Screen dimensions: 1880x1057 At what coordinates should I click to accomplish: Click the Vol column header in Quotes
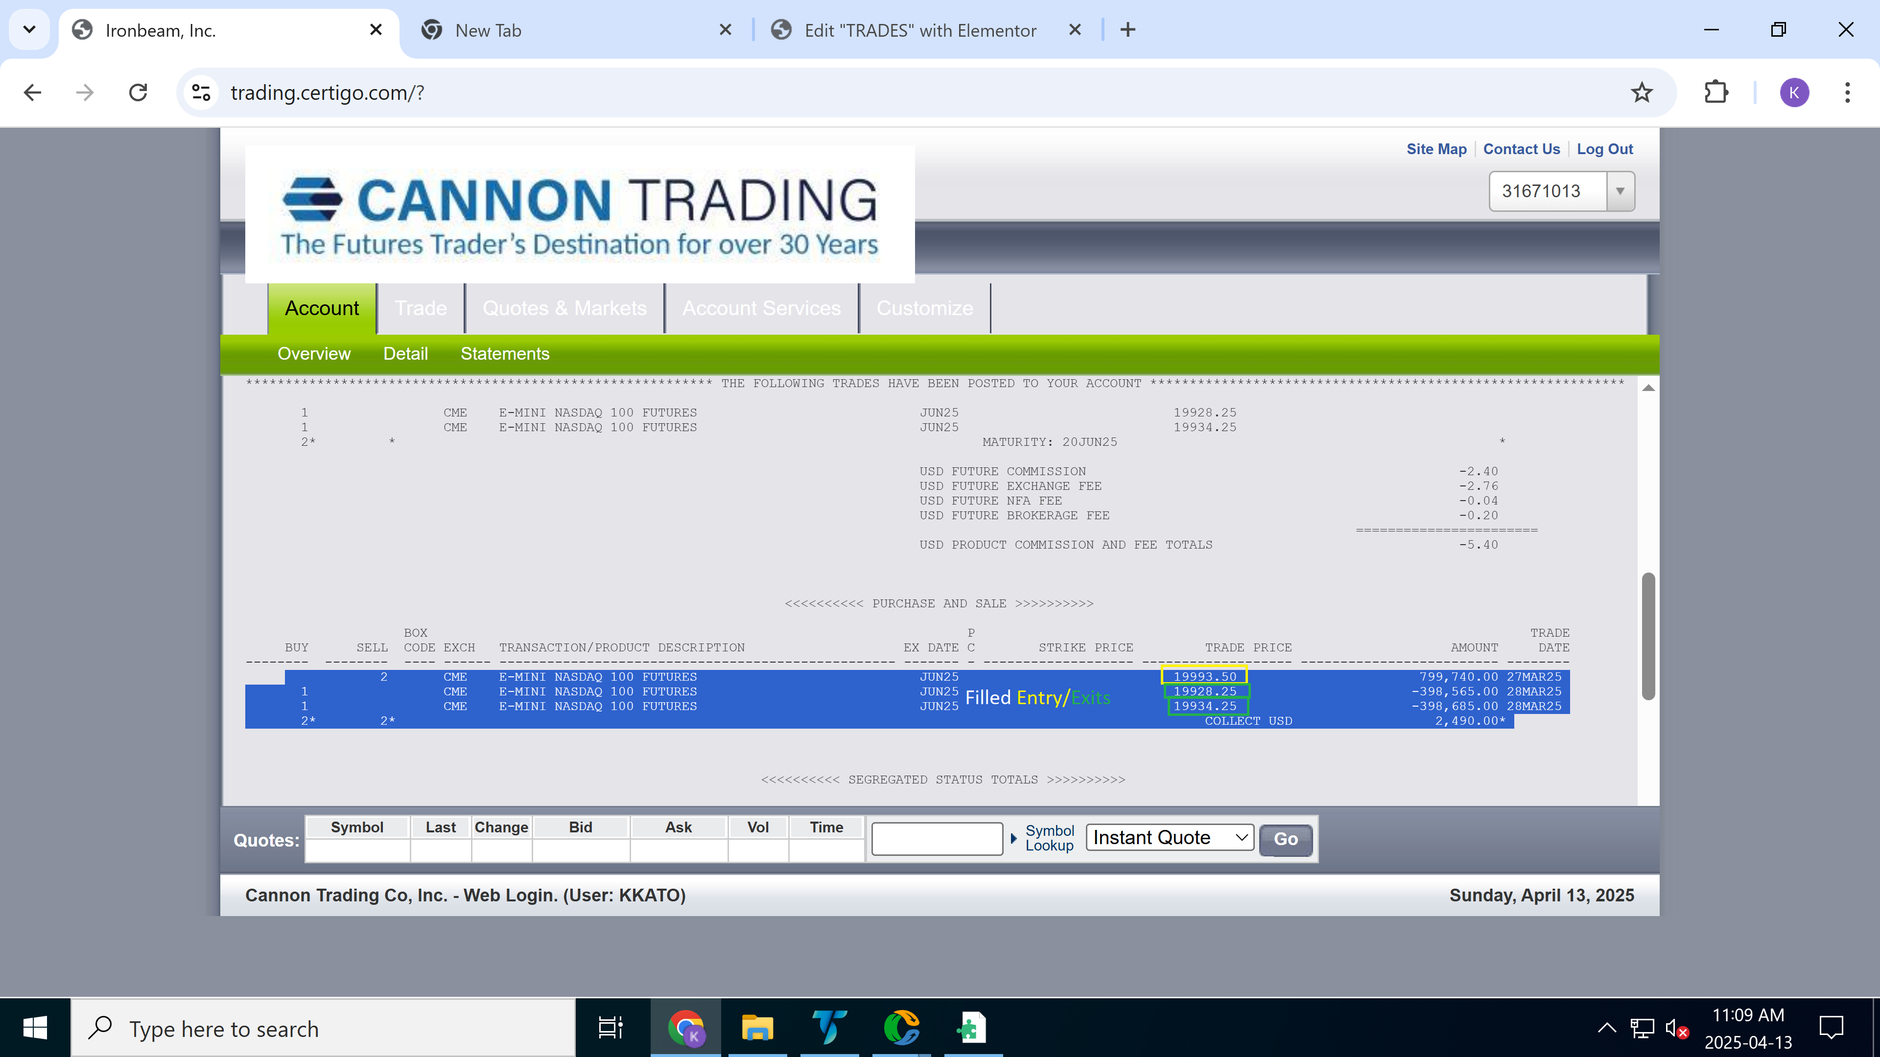pos(757,827)
